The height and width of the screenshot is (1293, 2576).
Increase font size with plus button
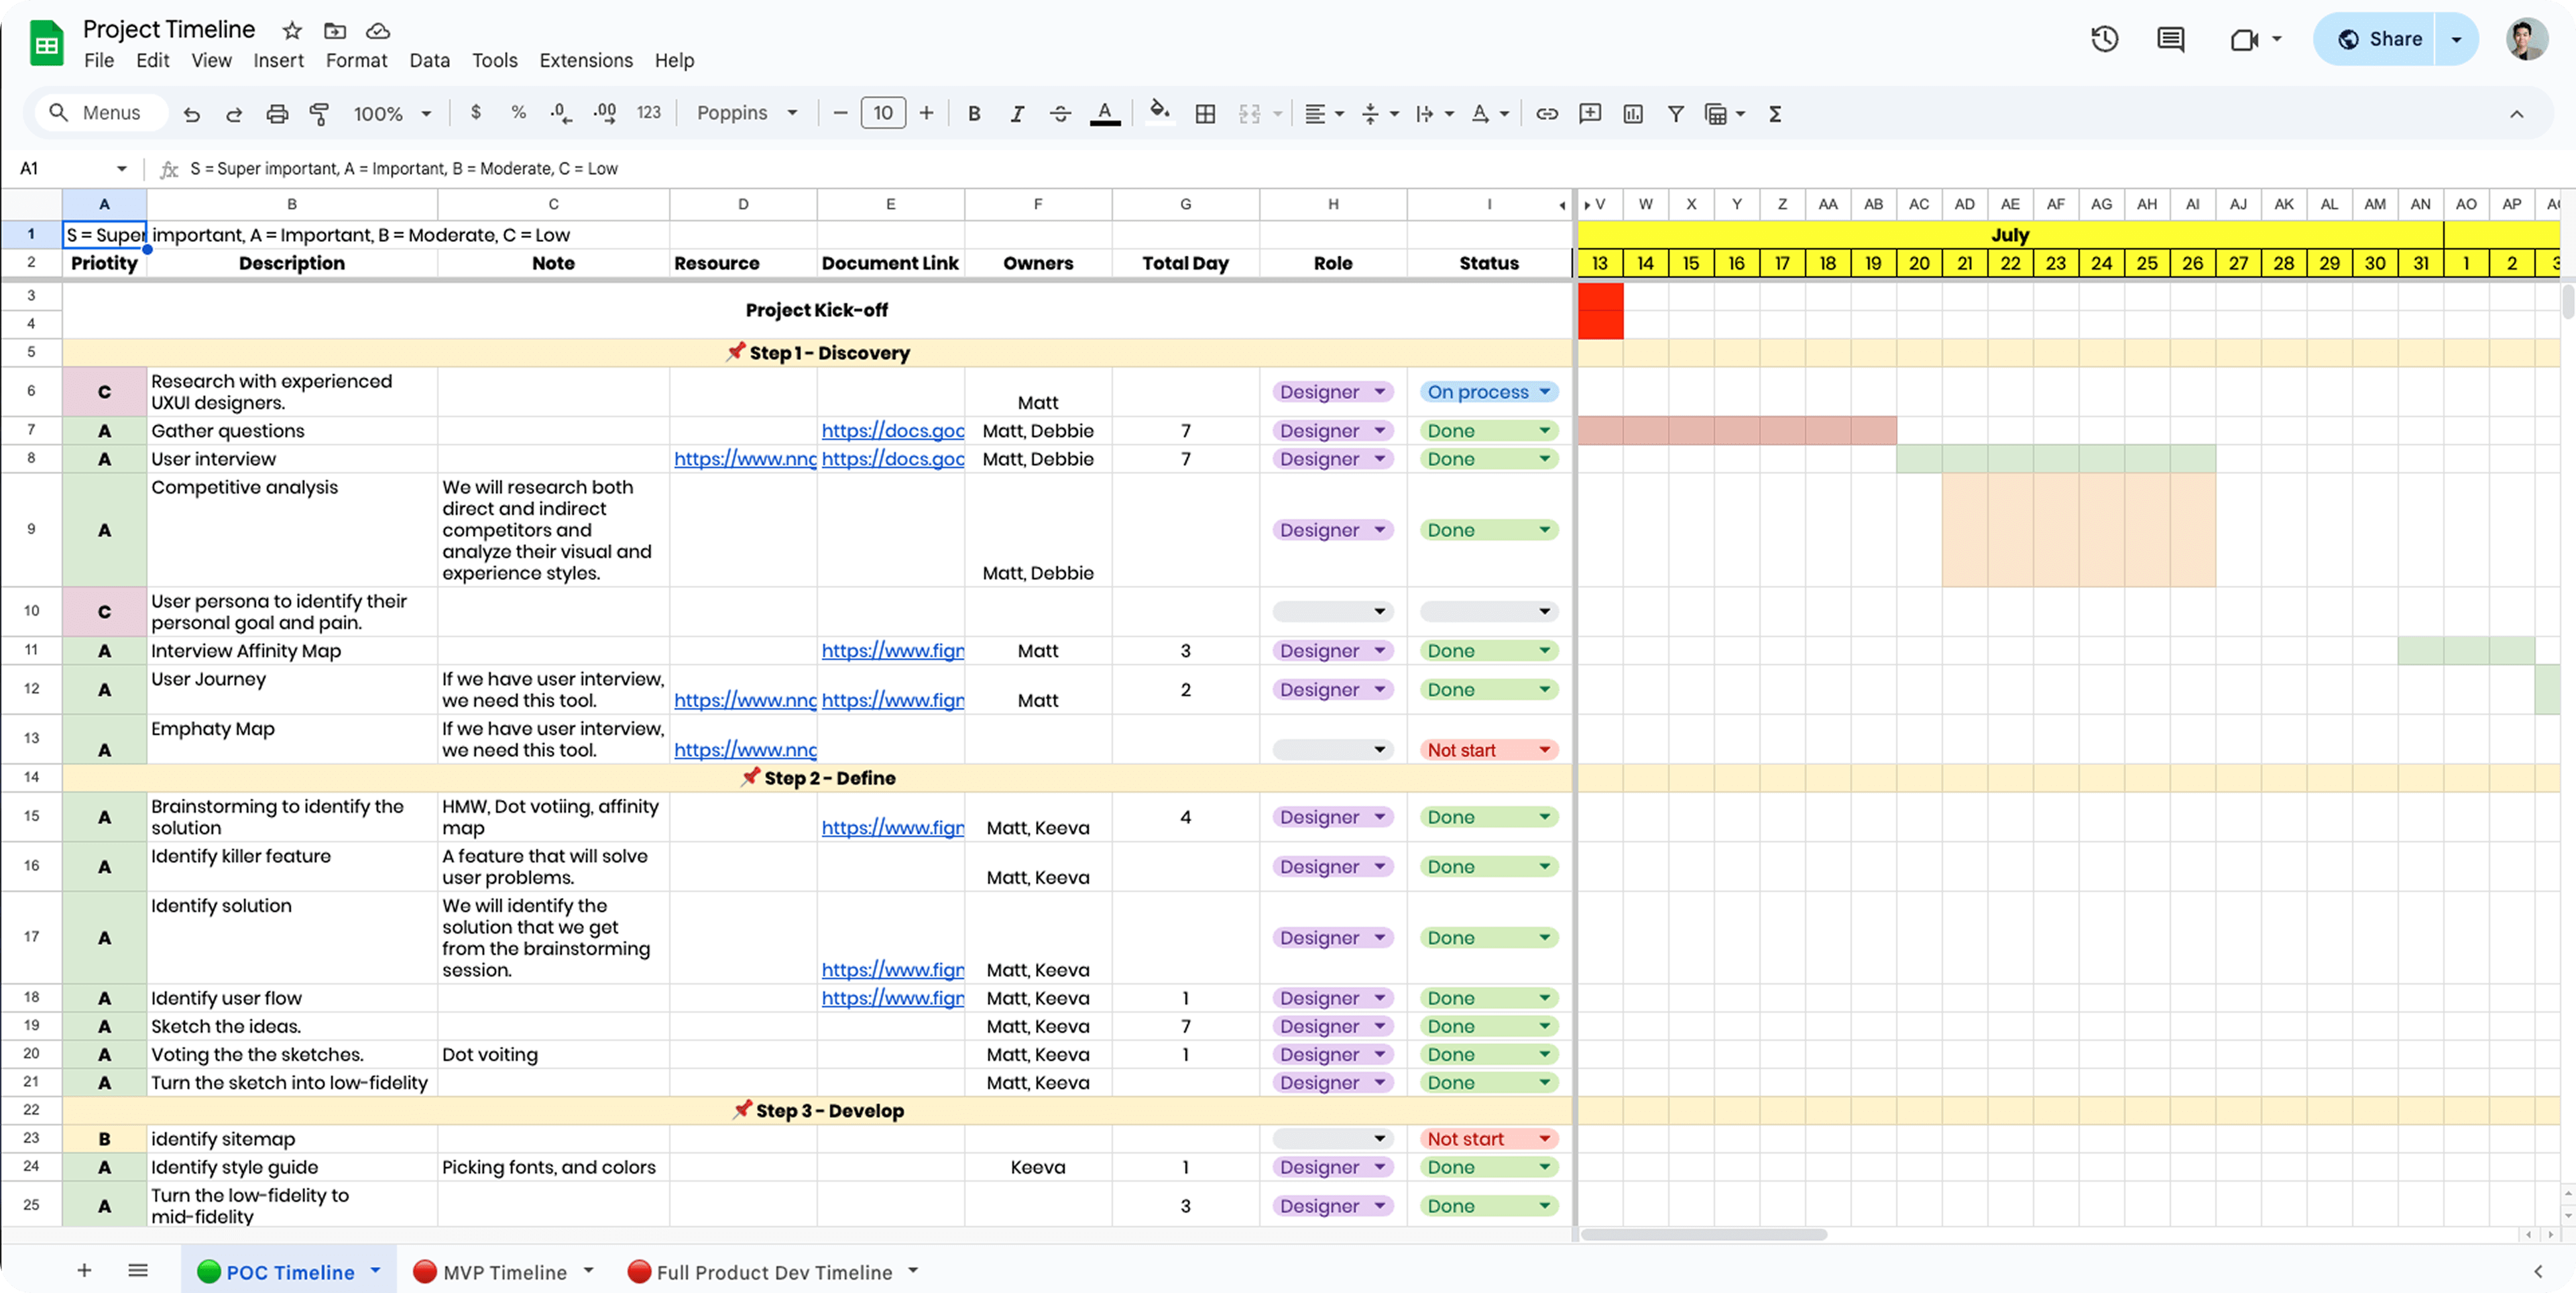[926, 113]
